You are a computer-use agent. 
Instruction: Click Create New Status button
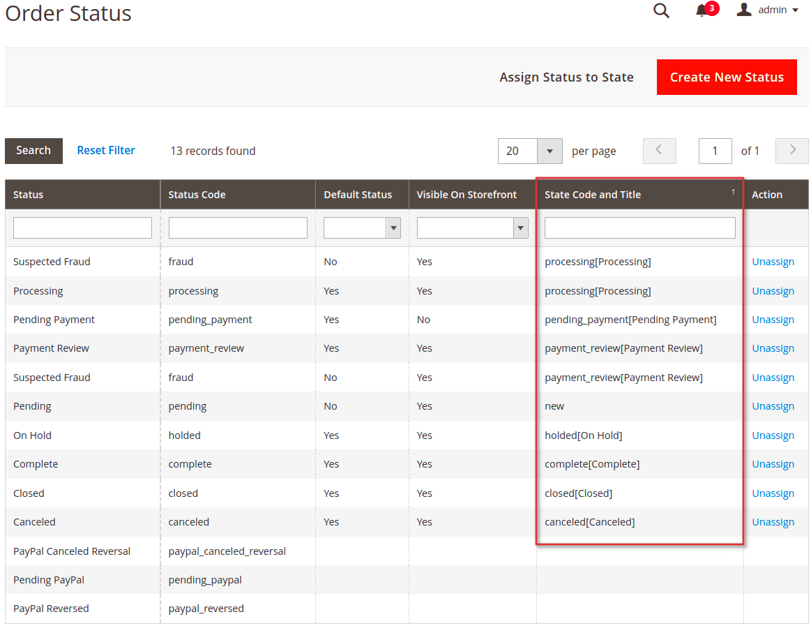pos(727,77)
